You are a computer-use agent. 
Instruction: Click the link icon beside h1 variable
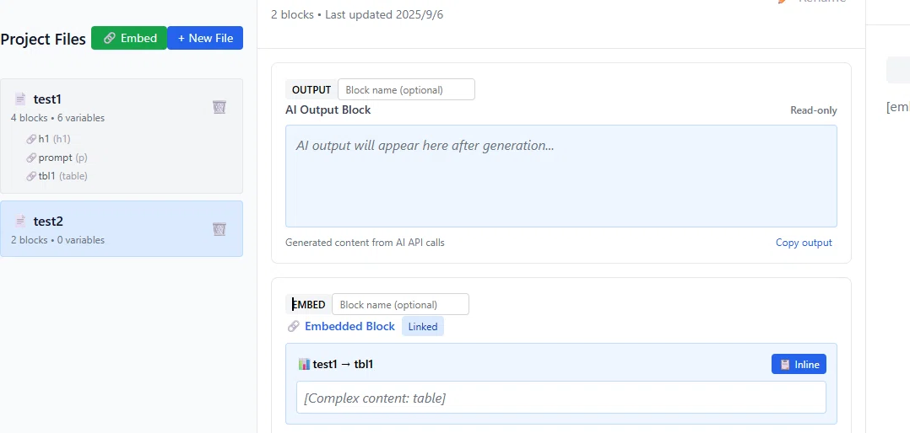coord(31,139)
